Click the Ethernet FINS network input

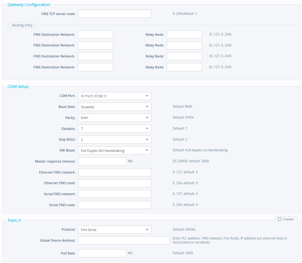click(115, 172)
